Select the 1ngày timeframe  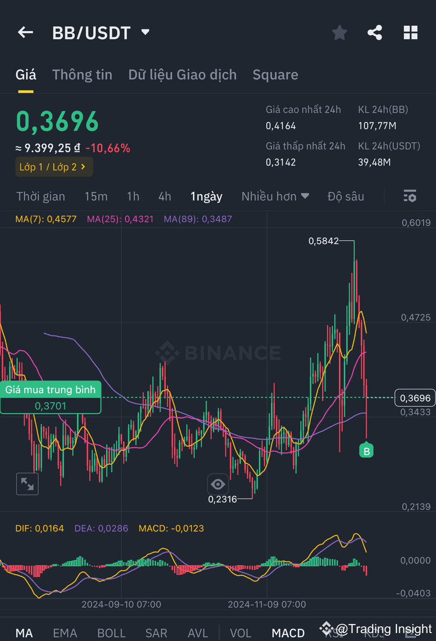point(206,196)
